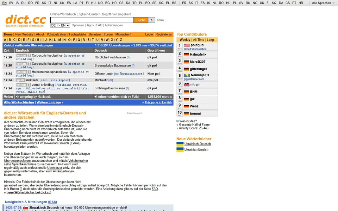Screen dimensions: 338x211
Task: Open the Mitmachen! menu item
Action: tap(123, 34)
